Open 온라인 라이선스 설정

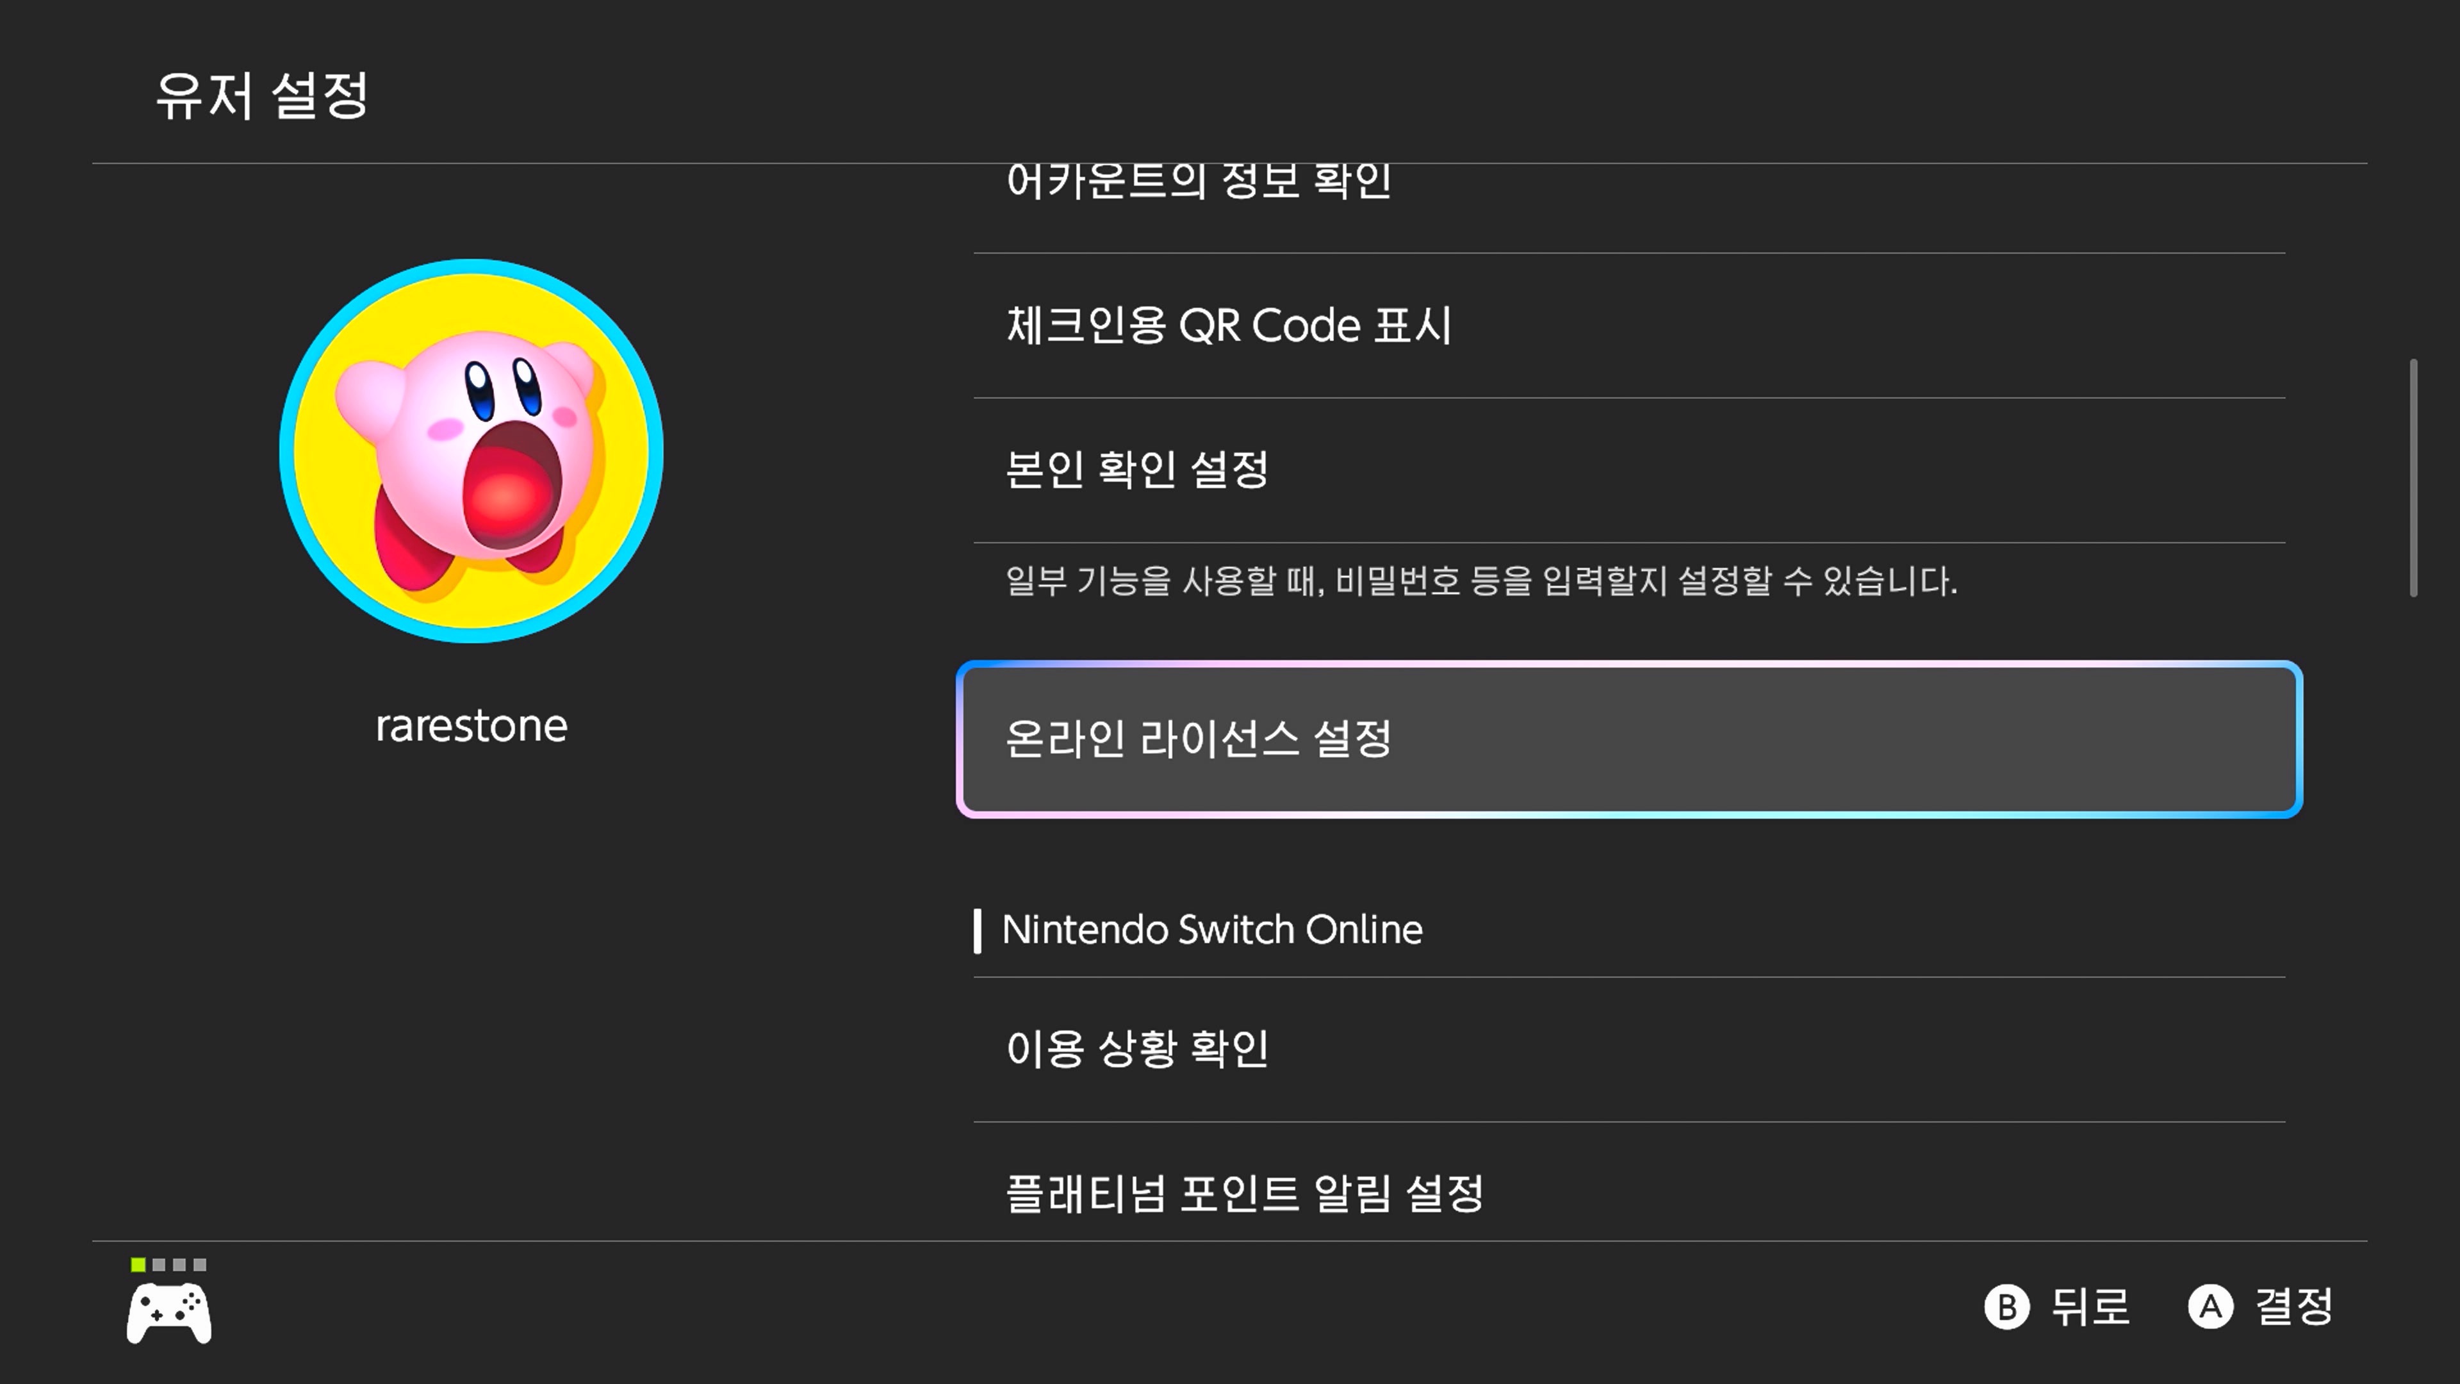(1628, 738)
